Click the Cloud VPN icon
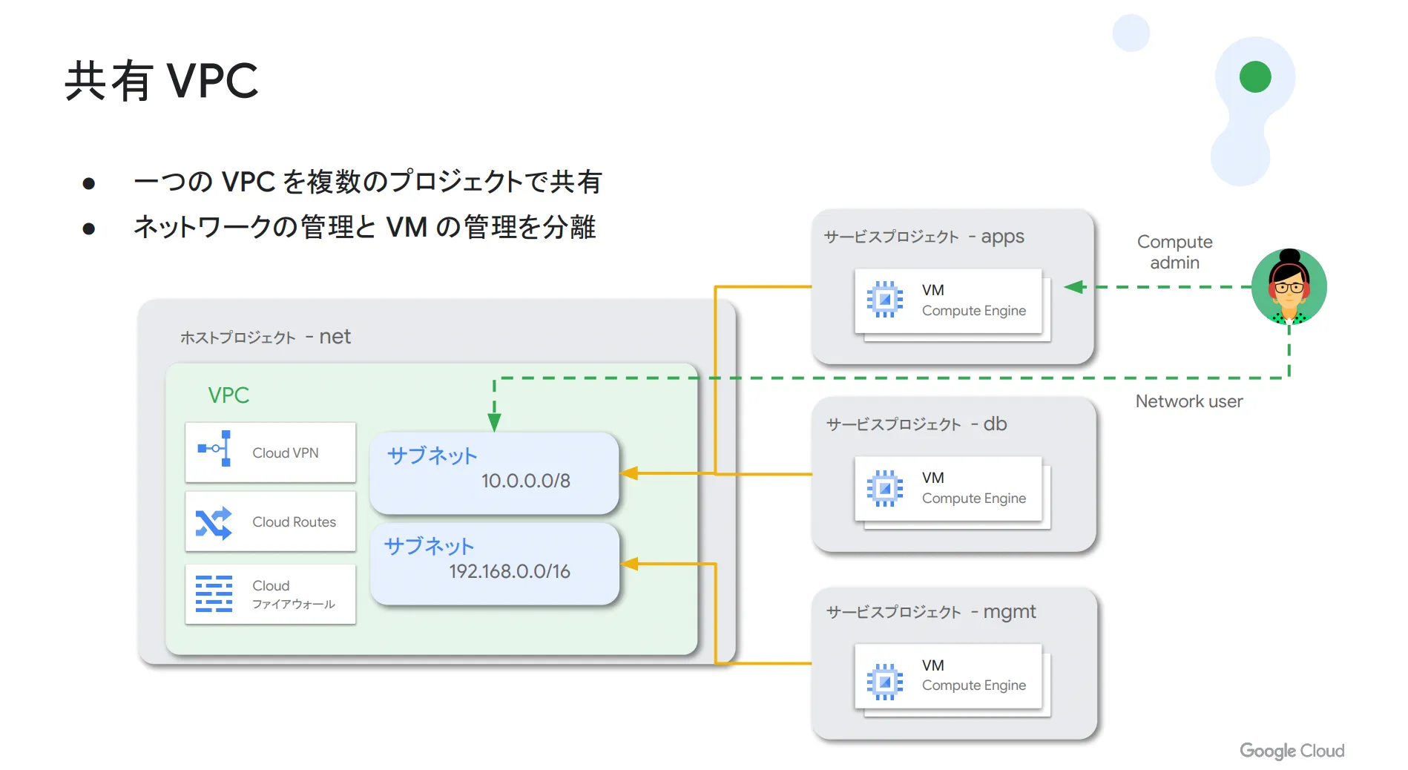 214,449
